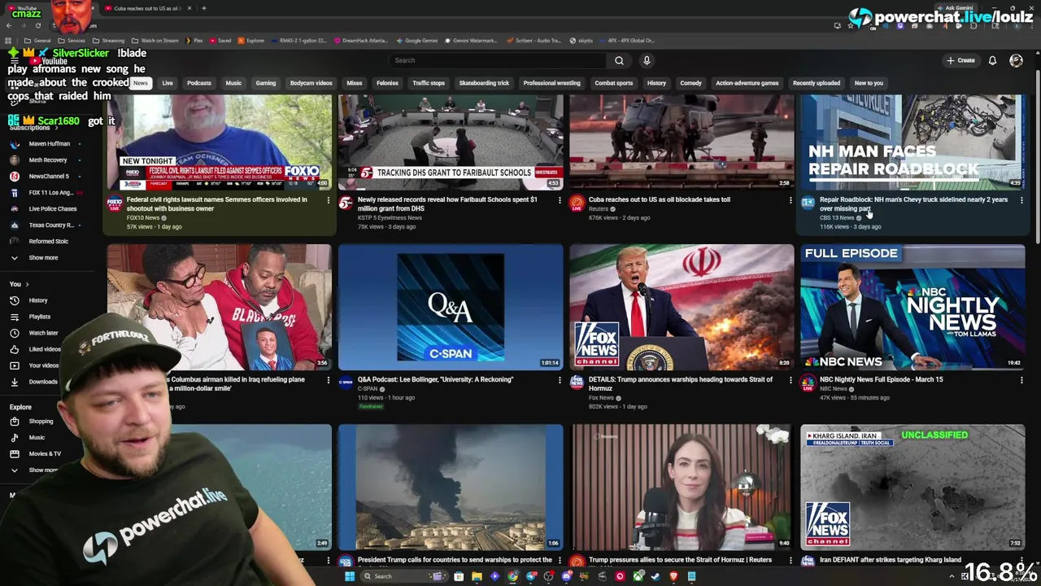Image resolution: width=1041 pixels, height=586 pixels.
Task: Play the NH Man Faces Repair Roadblock thumbnail
Action: [913, 142]
